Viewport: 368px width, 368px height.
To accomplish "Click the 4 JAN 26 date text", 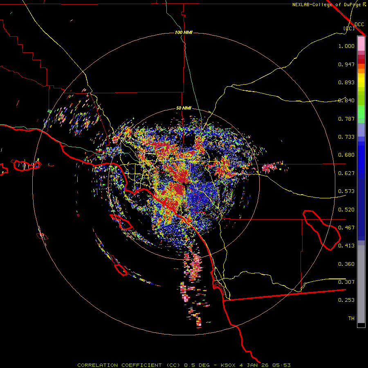I will click(x=255, y=365).
